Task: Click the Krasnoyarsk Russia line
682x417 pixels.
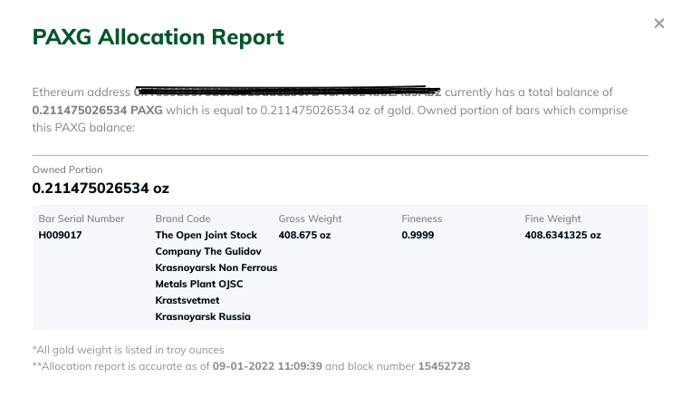Action: coord(203,316)
